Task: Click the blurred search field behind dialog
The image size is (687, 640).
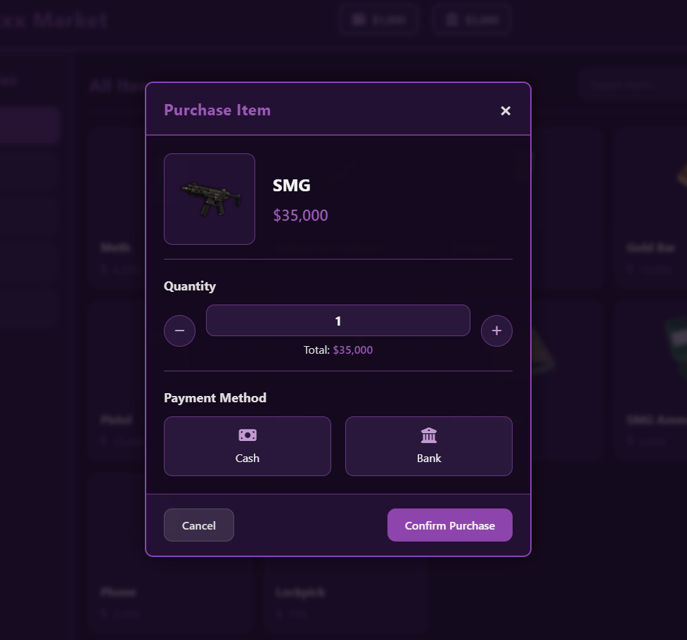Action: pos(634,85)
